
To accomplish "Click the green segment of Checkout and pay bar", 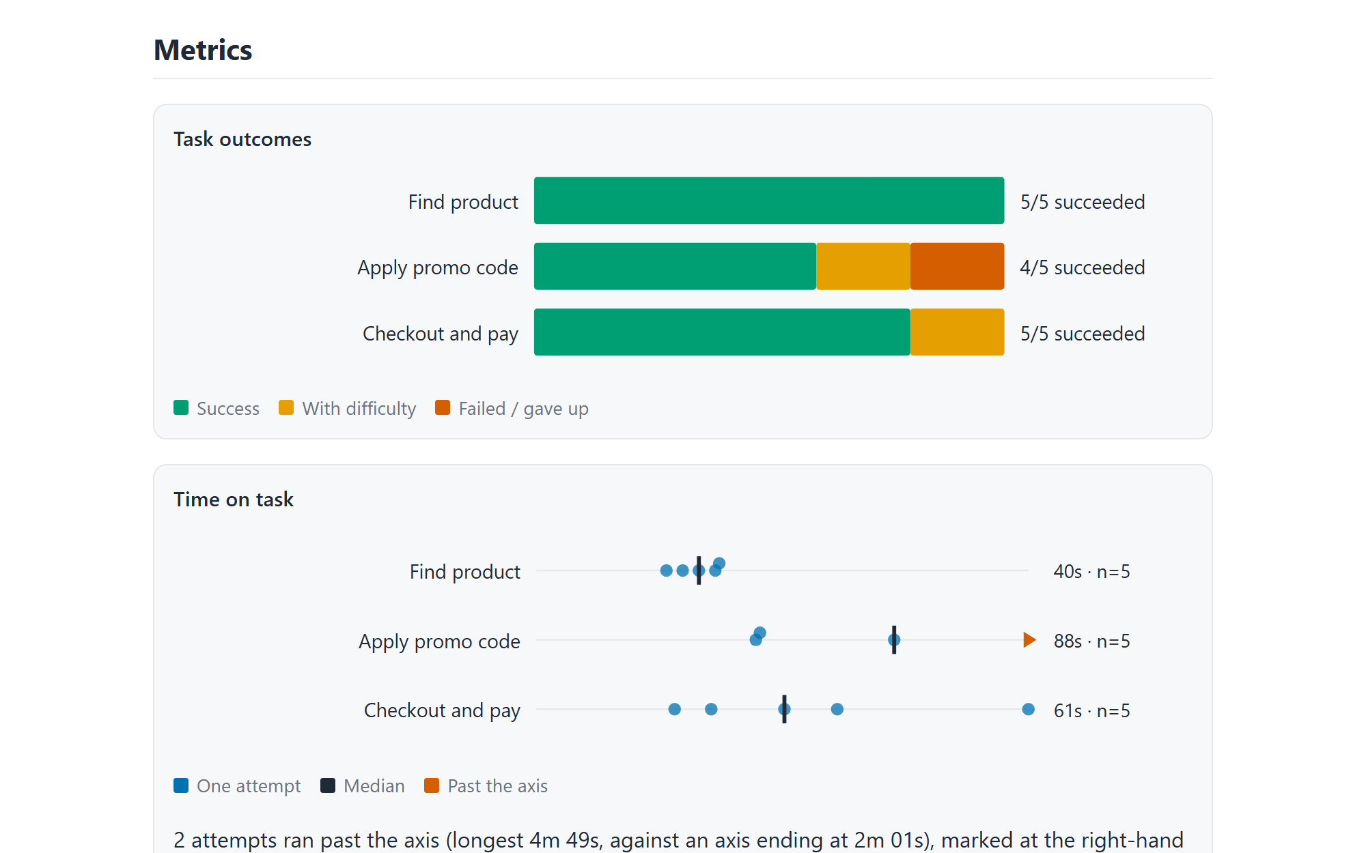I will (722, 332).
